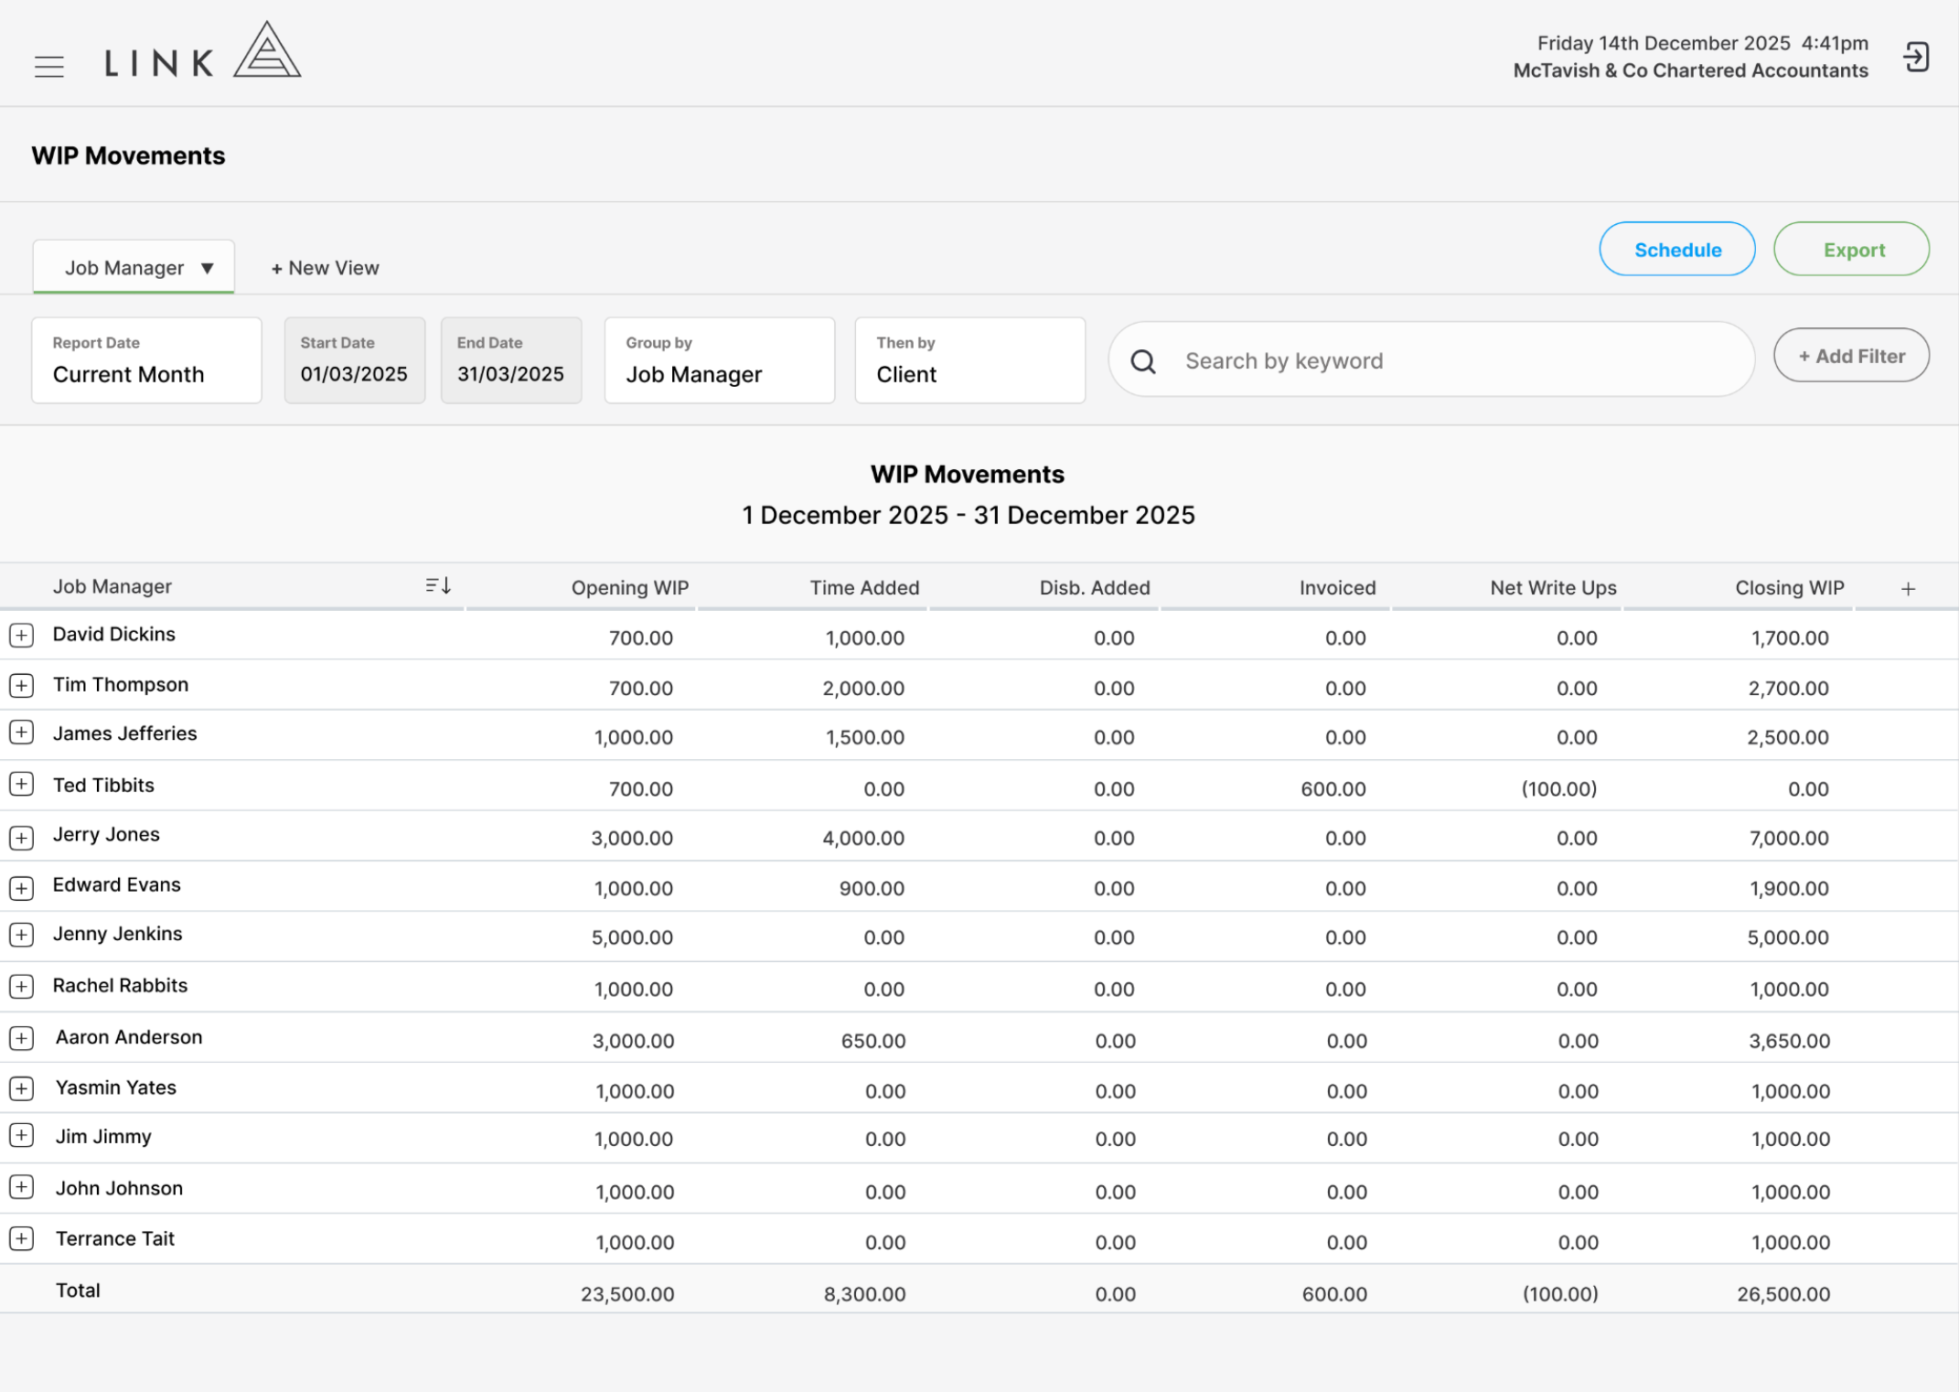
Task: Click the WIP Movements page heading
Action: tap(128, 155)
